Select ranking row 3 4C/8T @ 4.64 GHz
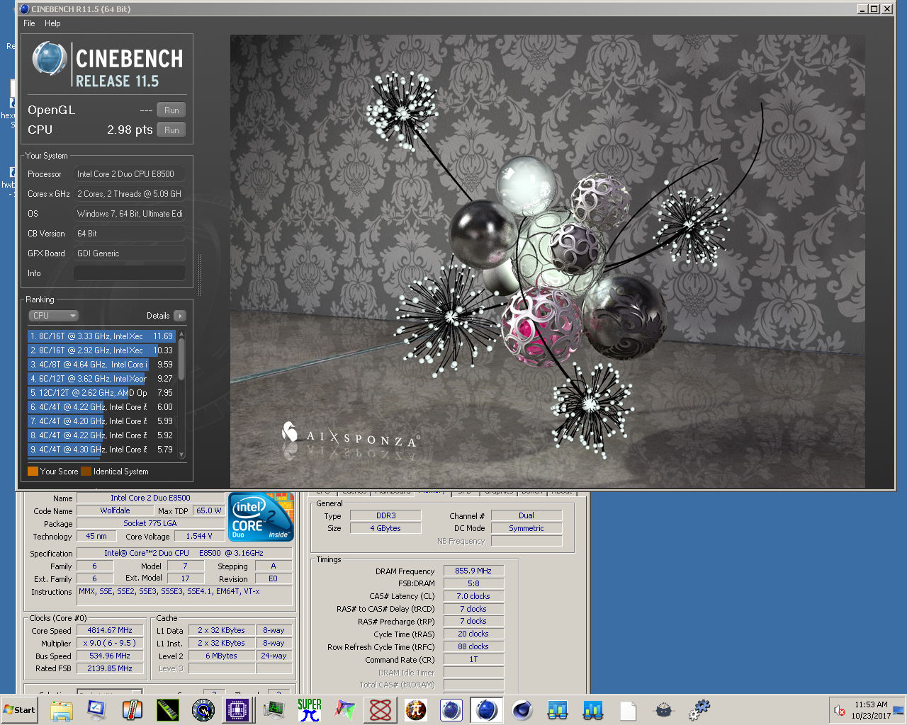 [102, 365]
